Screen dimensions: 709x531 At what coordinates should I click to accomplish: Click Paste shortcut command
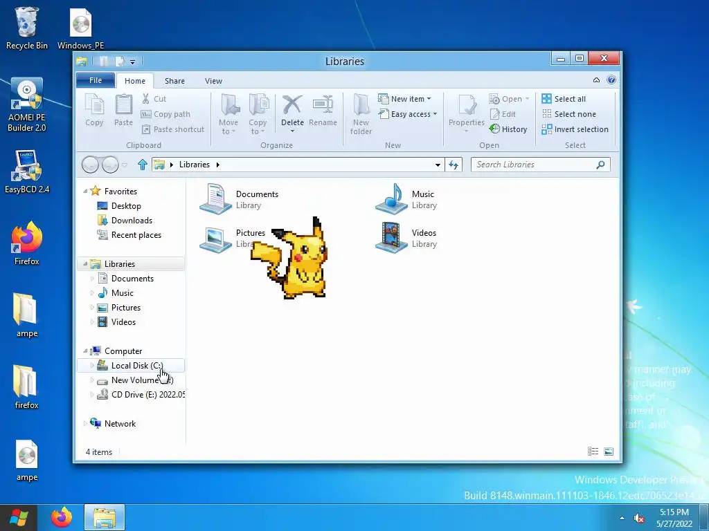coord(172,129)
